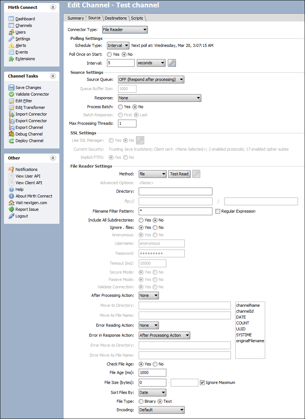Open the Alerts warning icon
Screen dimensions: 305x419
coord(11,45)
